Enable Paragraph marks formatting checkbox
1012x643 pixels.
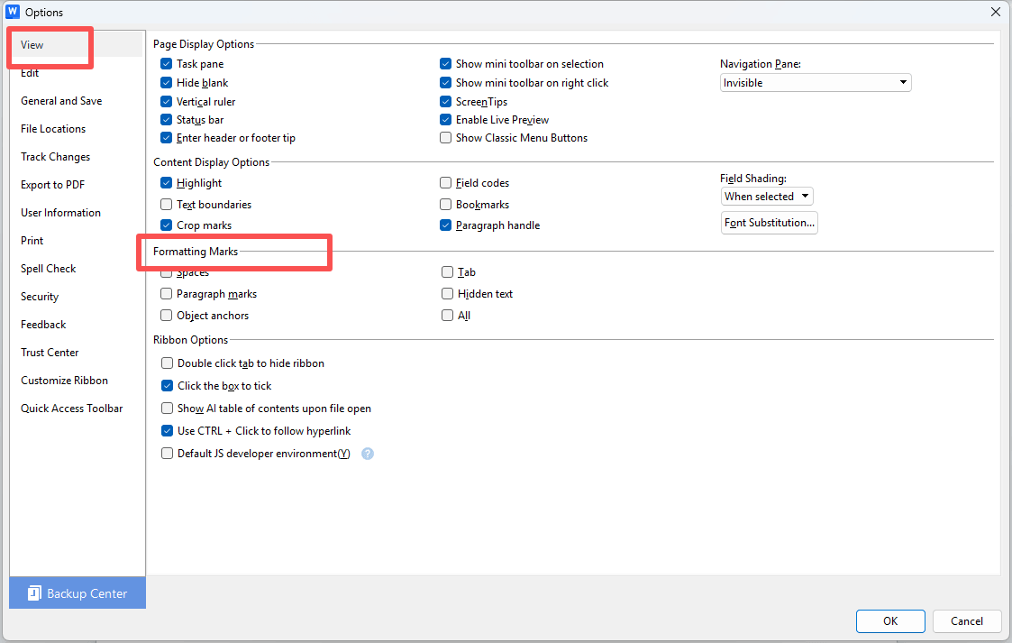[x=167, y=294]
